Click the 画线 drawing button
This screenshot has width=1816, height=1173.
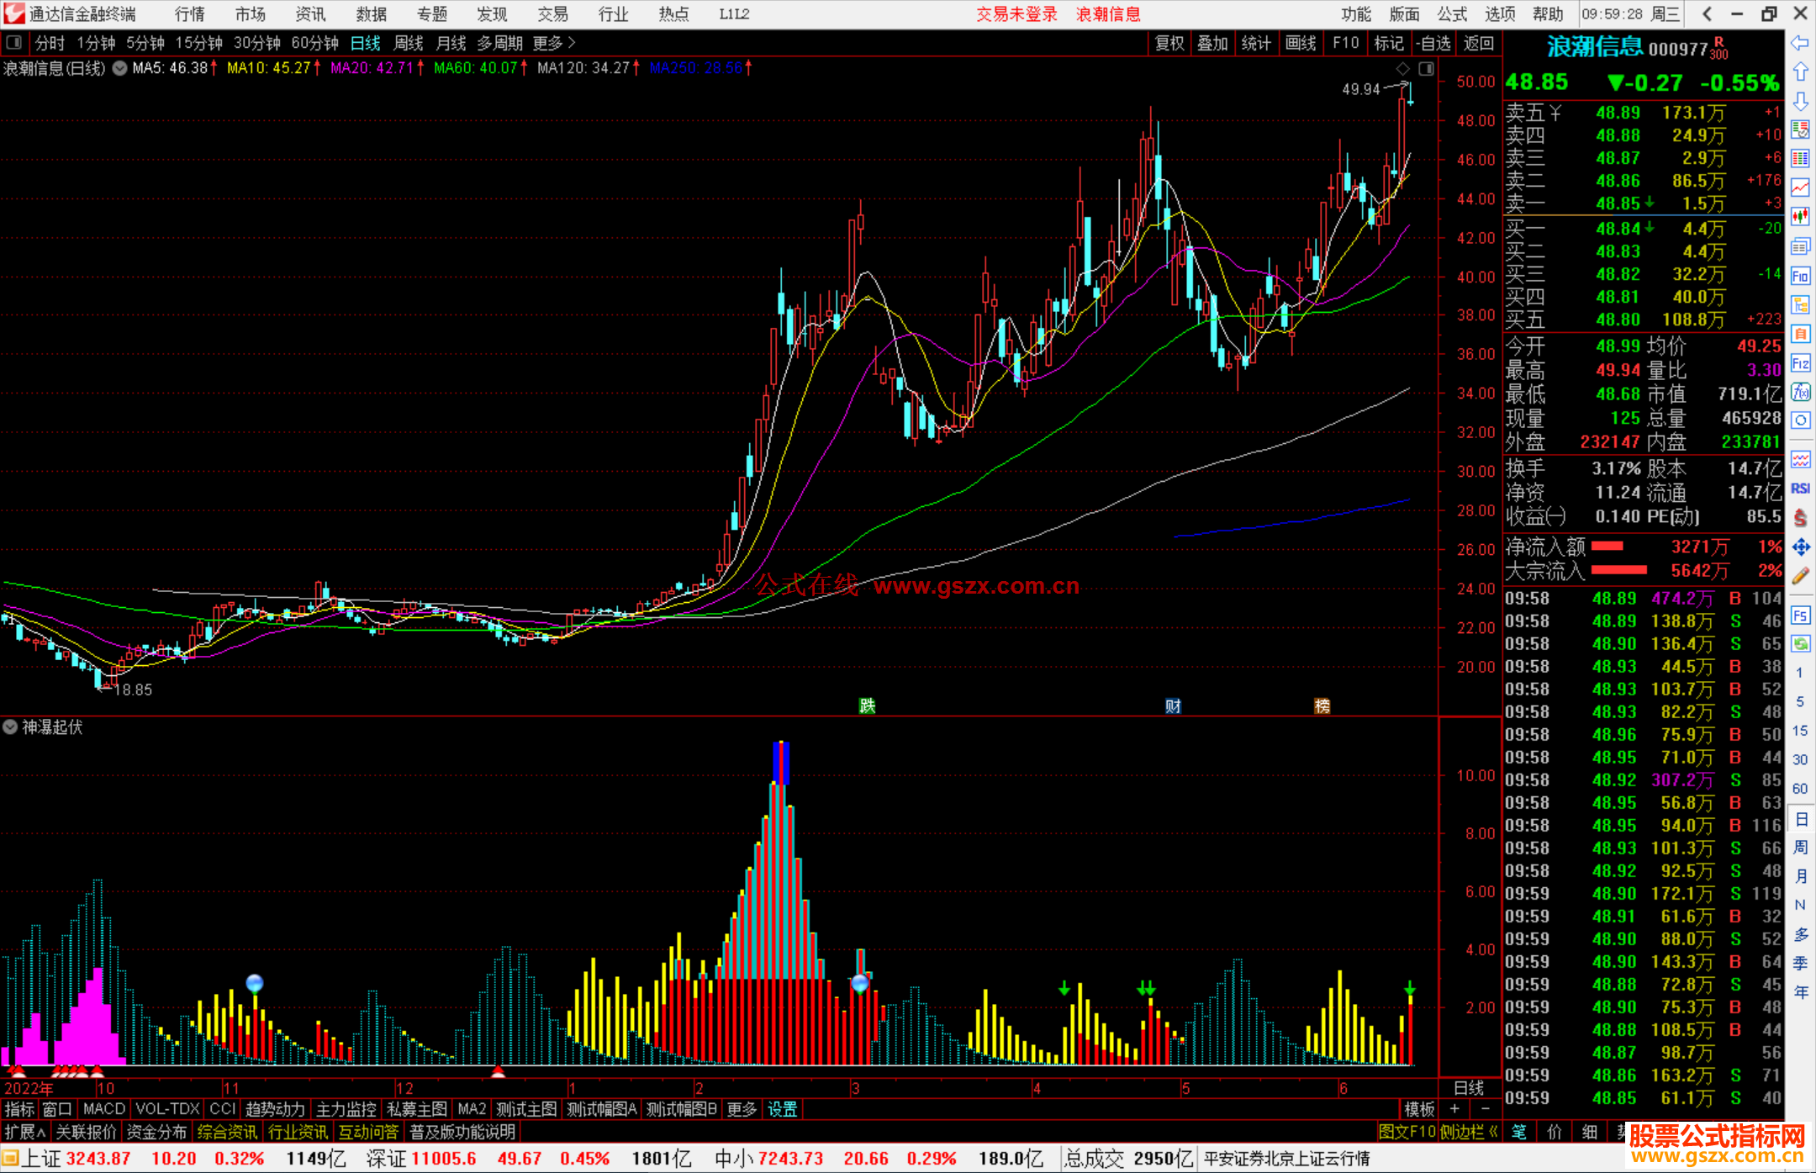point(1301,43)
